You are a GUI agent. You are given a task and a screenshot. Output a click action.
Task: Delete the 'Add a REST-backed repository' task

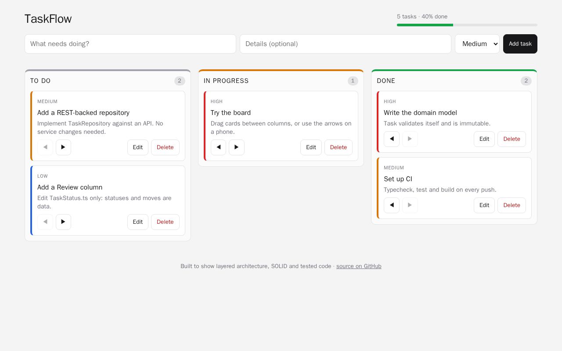coord(165,147)
